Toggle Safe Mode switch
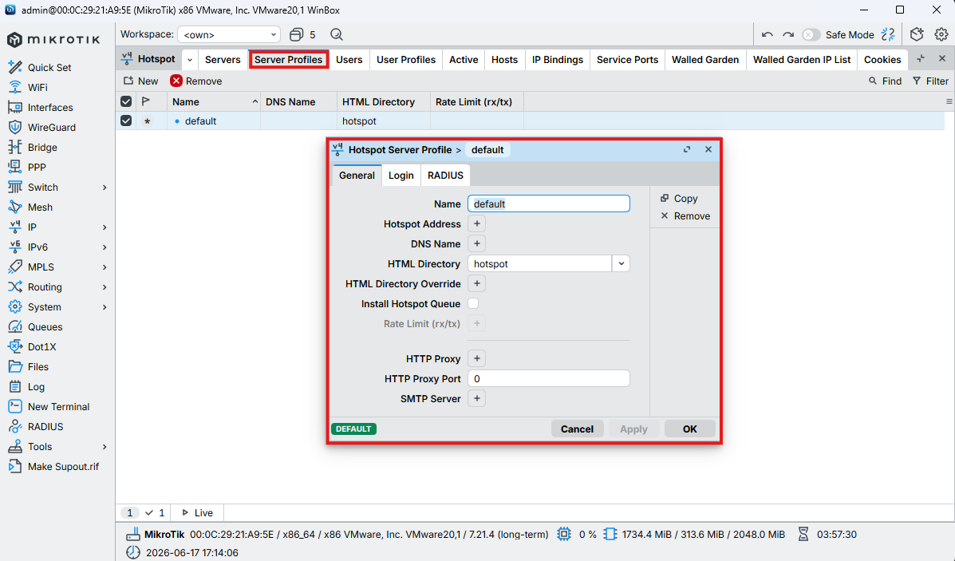The image size is (955, 561). pos(811,35)
